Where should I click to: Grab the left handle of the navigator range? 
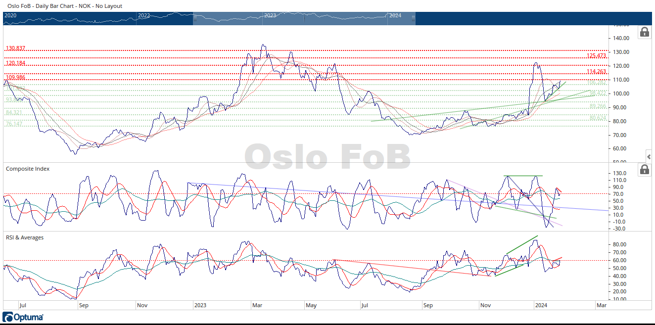(195, 18)
